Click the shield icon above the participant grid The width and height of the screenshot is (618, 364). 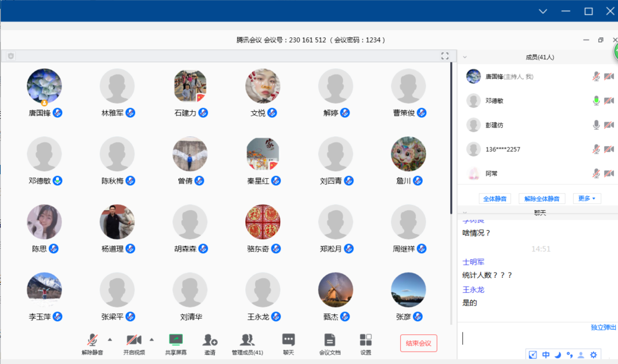pos(11,56)
